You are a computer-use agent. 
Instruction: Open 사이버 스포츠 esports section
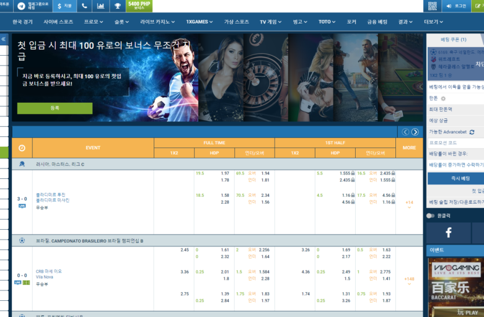58,22
